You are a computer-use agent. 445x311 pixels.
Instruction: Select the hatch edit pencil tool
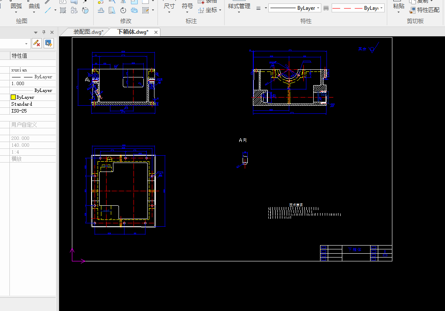[x=145, y=11]
